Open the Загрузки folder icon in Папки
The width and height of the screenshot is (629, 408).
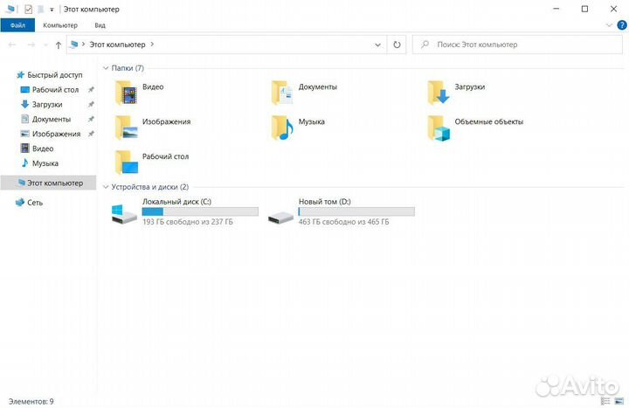click(439, 93)
